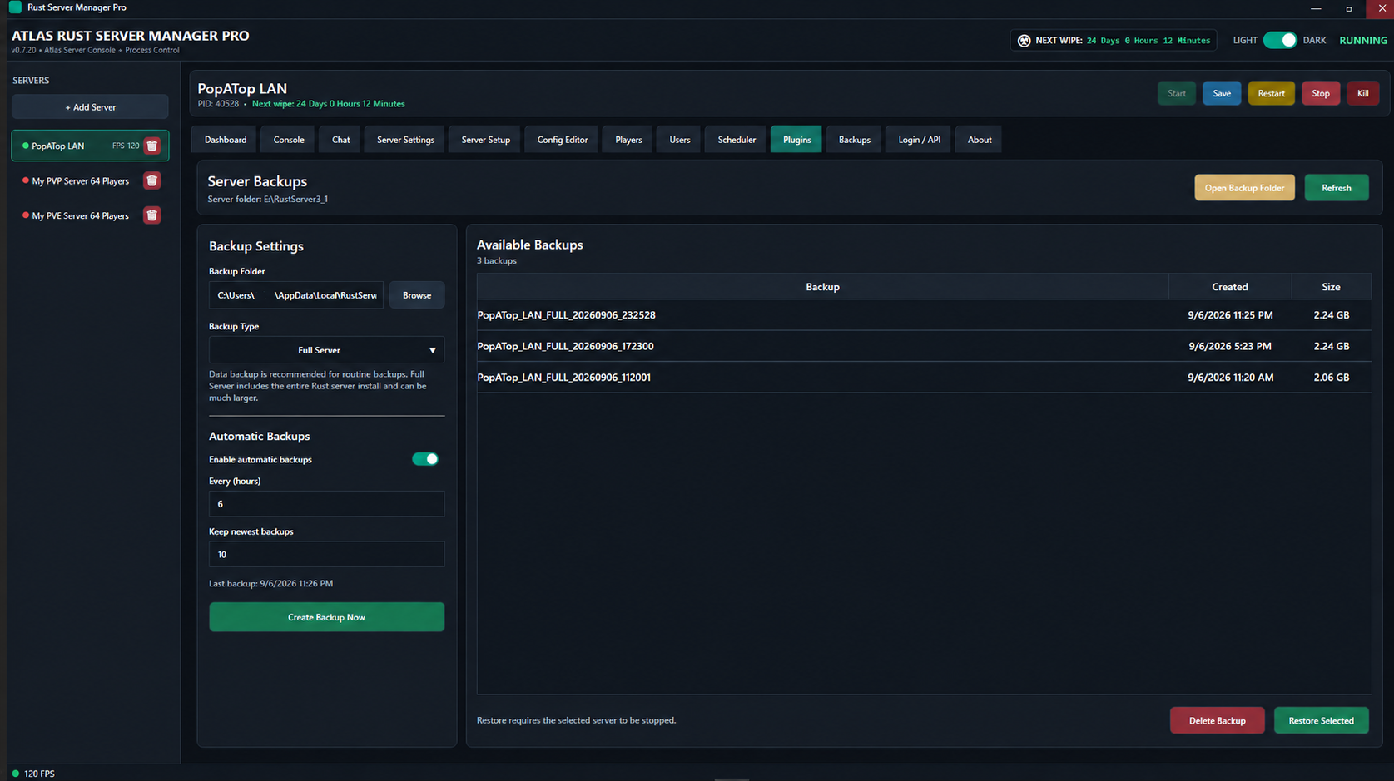Click the blue Save button

point(1222,93)
